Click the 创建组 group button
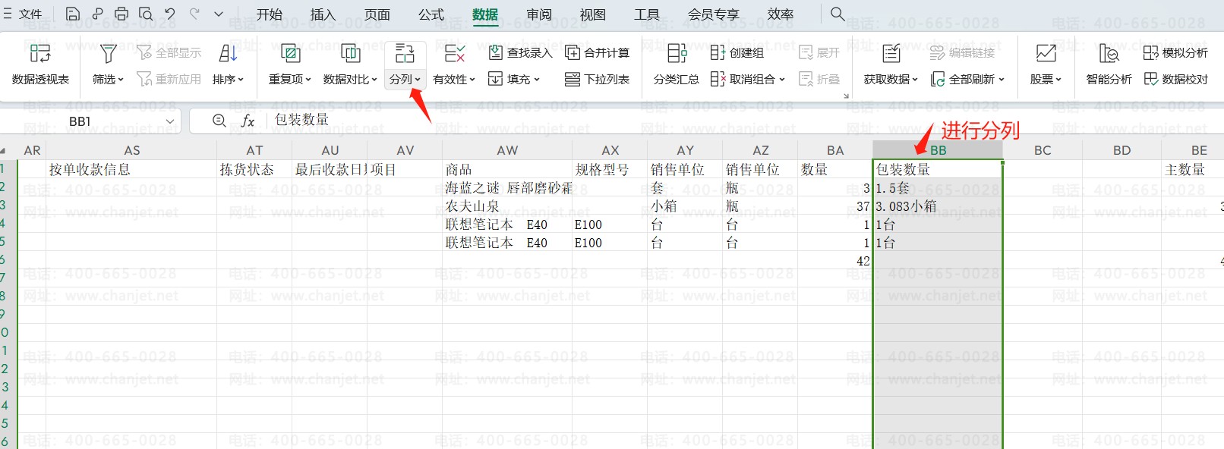1224x449 pixels. (737, 52)
